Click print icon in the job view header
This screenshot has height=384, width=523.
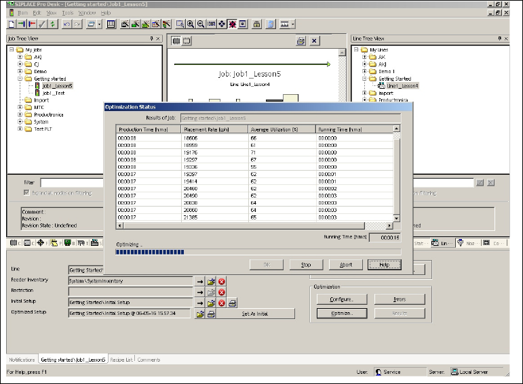coord(301,41)
